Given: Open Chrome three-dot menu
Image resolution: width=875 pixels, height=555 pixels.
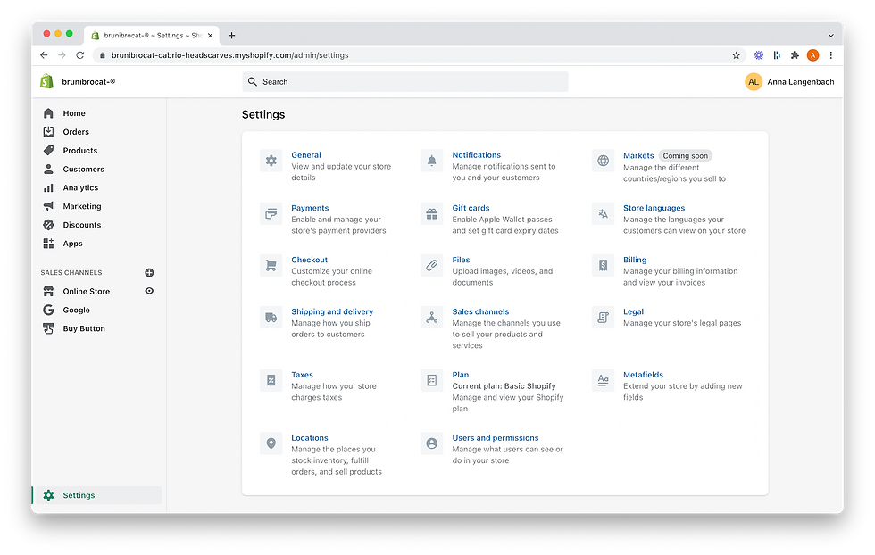Looking at the screenshot, I should pyautogui.click(x=831, y=55).
